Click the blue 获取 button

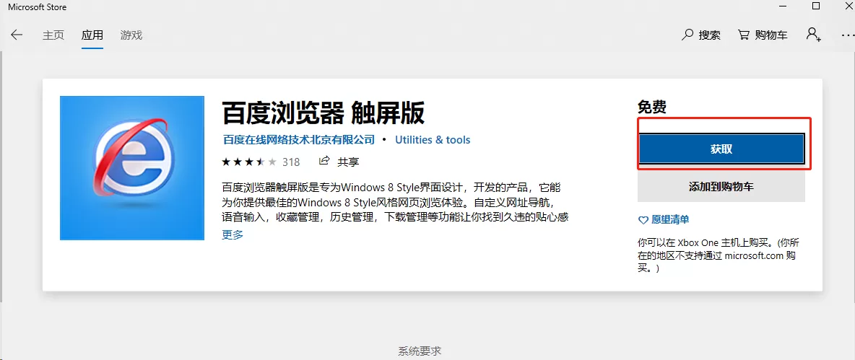tap(721, 149)
